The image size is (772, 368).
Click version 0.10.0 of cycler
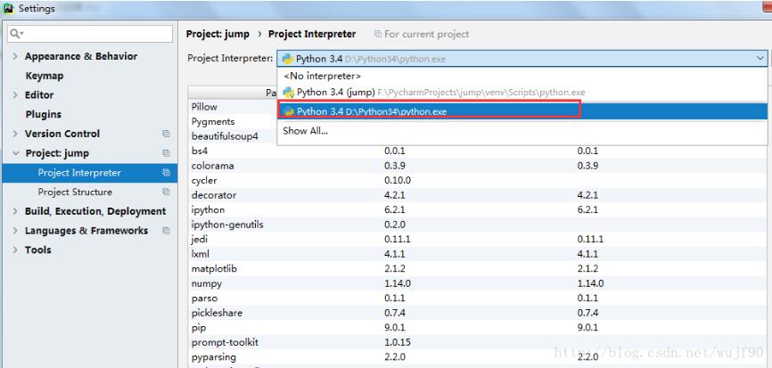tap(398, 181)
